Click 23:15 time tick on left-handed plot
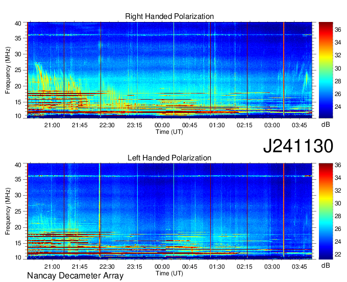347x282 pixels. [x=134, y=267]
